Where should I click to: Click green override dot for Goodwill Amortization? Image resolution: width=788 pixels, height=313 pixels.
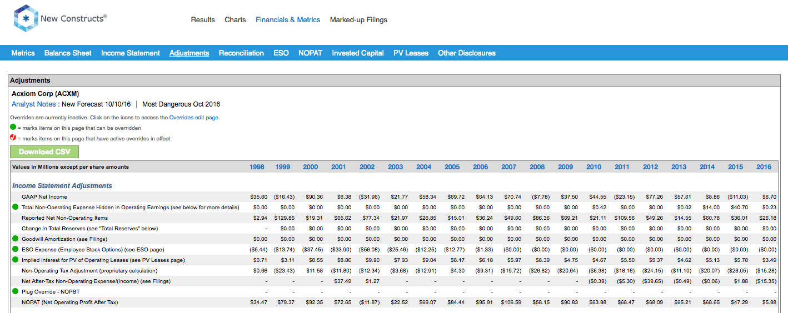pos(15,239)
